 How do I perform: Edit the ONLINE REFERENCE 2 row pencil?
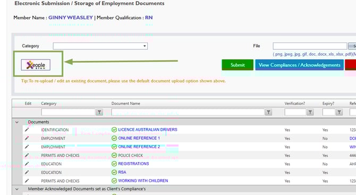pyautogui.click(x=27, y=147)
